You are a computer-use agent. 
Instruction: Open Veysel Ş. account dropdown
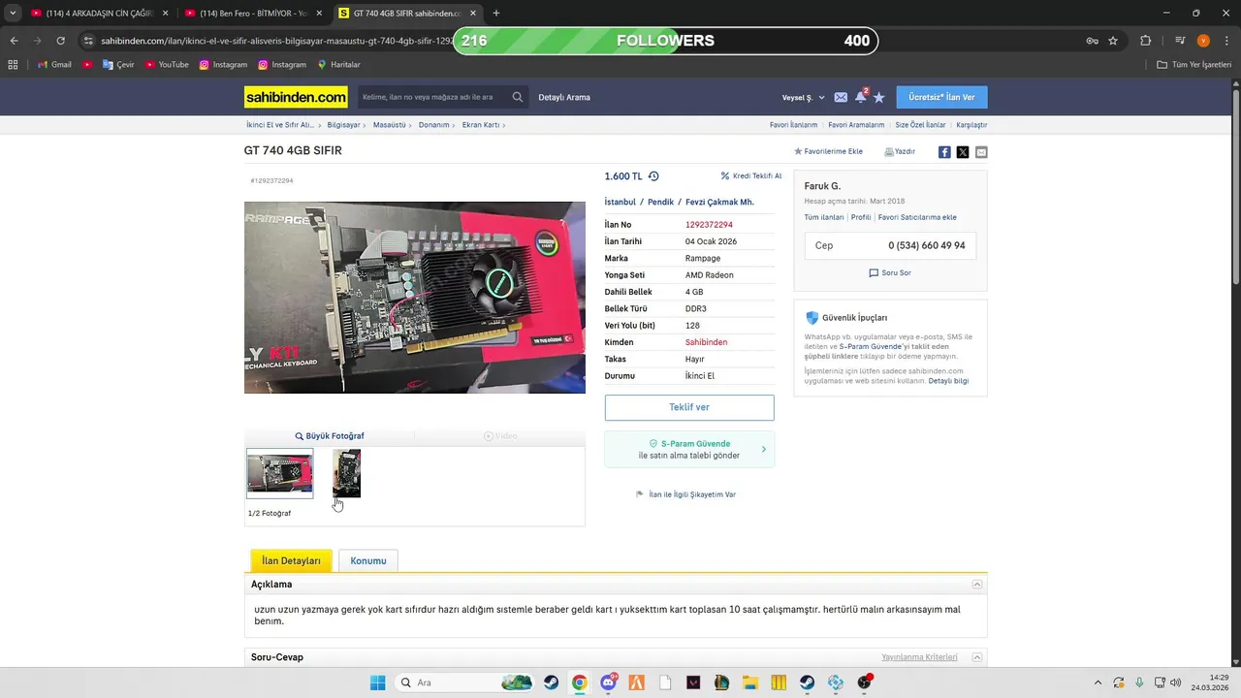click(804, 97)
